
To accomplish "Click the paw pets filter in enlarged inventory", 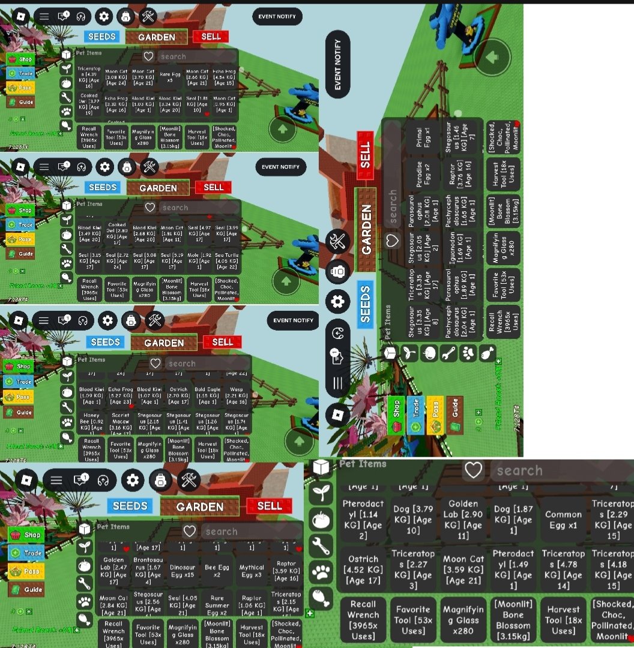I will click(321, 572).
